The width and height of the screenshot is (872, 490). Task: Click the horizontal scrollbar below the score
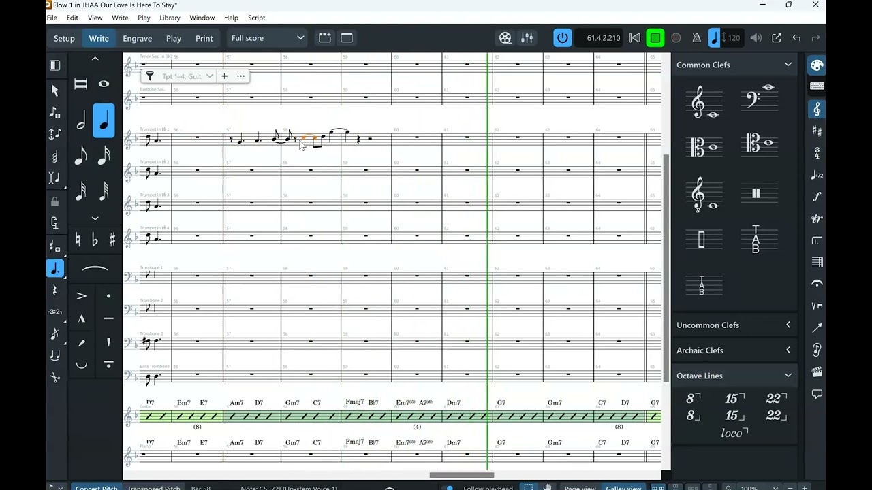(x=461, y=475)
